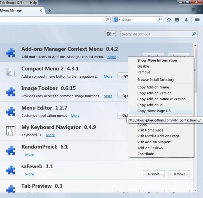The height and width of the screenshot is (198, 203).
Task: Open More link for Add-ons Manager Context Menu
Action: coord(112,57)
